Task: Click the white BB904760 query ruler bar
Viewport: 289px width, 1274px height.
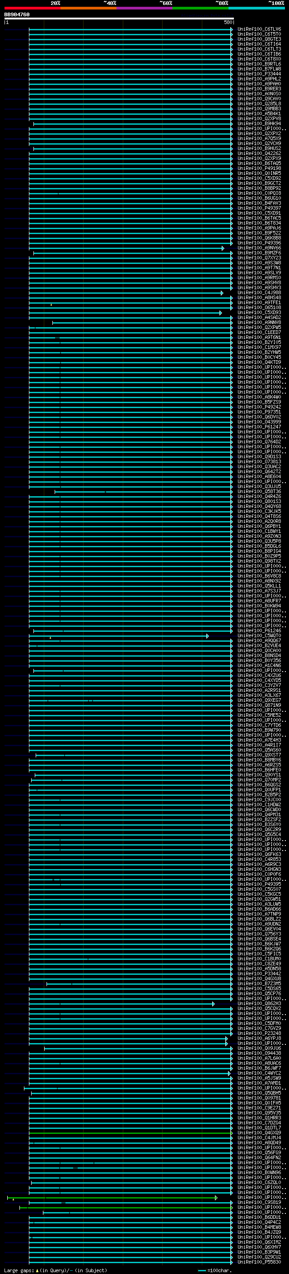Action: point(119,19)
